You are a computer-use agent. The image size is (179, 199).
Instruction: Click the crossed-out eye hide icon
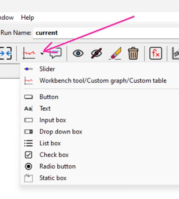(96, 53)
